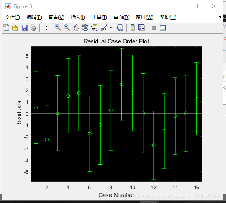This screenshot has height=203, width=226.
Task: Open the 窗口(W) menu
Action: pyautogui.click(x=145, y=17)
